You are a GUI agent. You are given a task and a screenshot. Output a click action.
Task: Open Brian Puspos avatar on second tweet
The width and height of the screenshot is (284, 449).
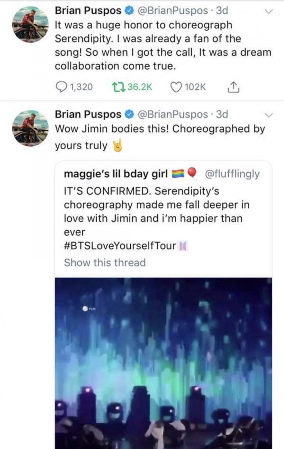(30, 128)
